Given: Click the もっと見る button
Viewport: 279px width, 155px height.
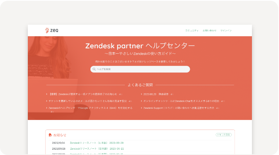Looking at the screenshot, I should point(224,135).
